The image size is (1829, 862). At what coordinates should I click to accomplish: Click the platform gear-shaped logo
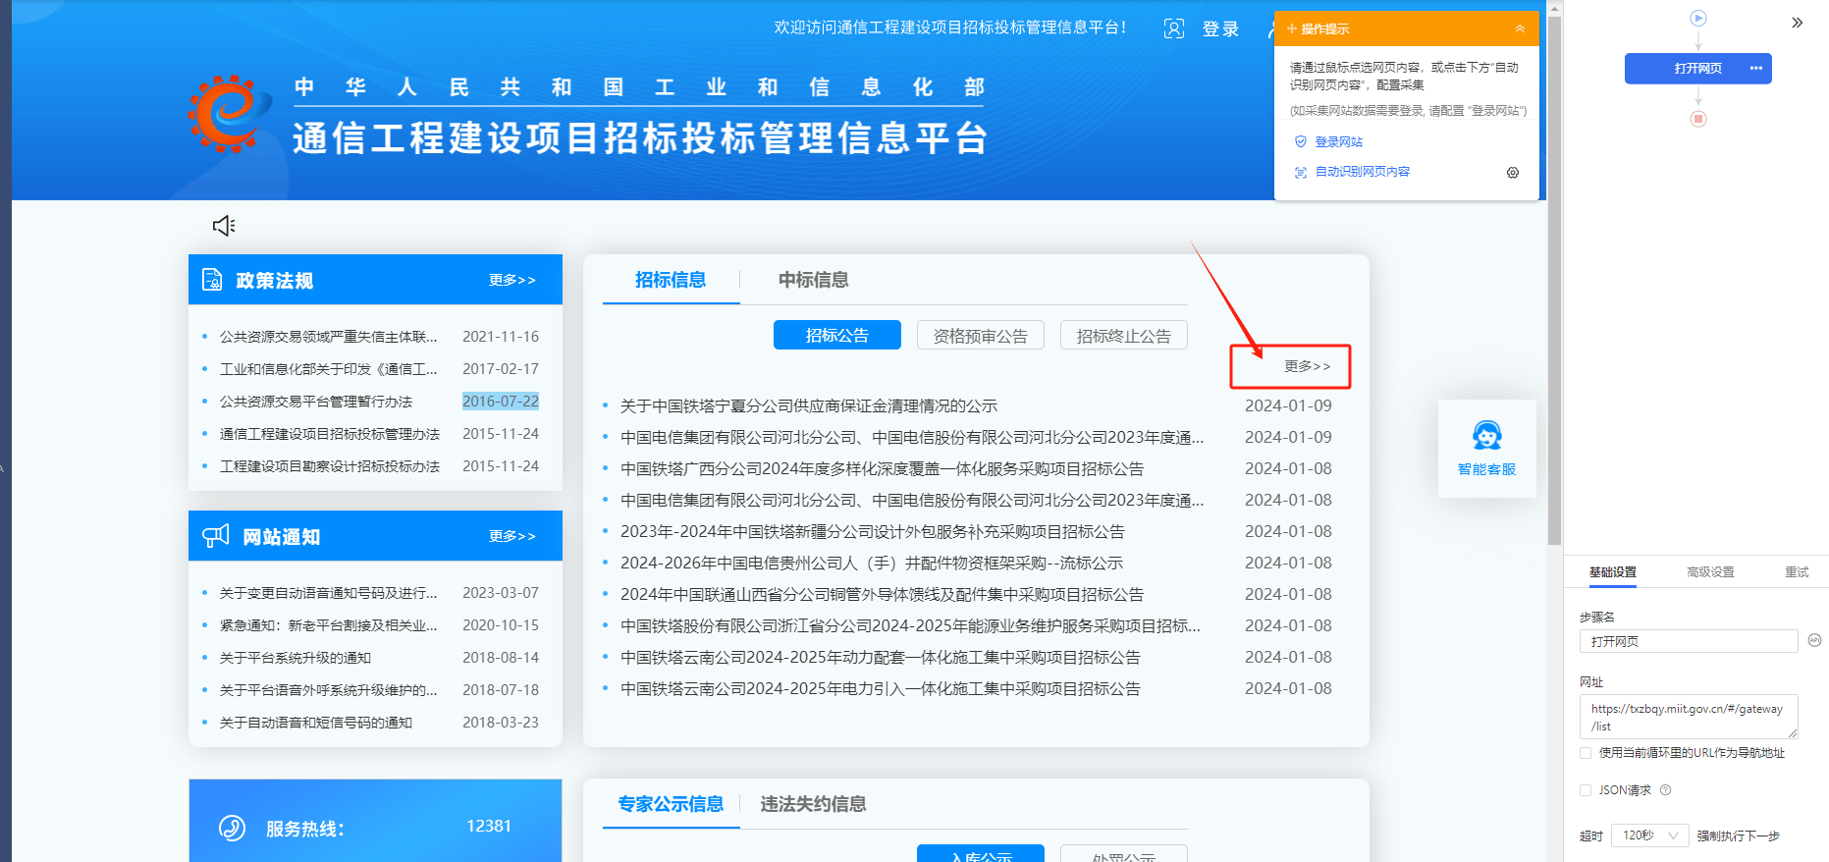coord(230,113)
